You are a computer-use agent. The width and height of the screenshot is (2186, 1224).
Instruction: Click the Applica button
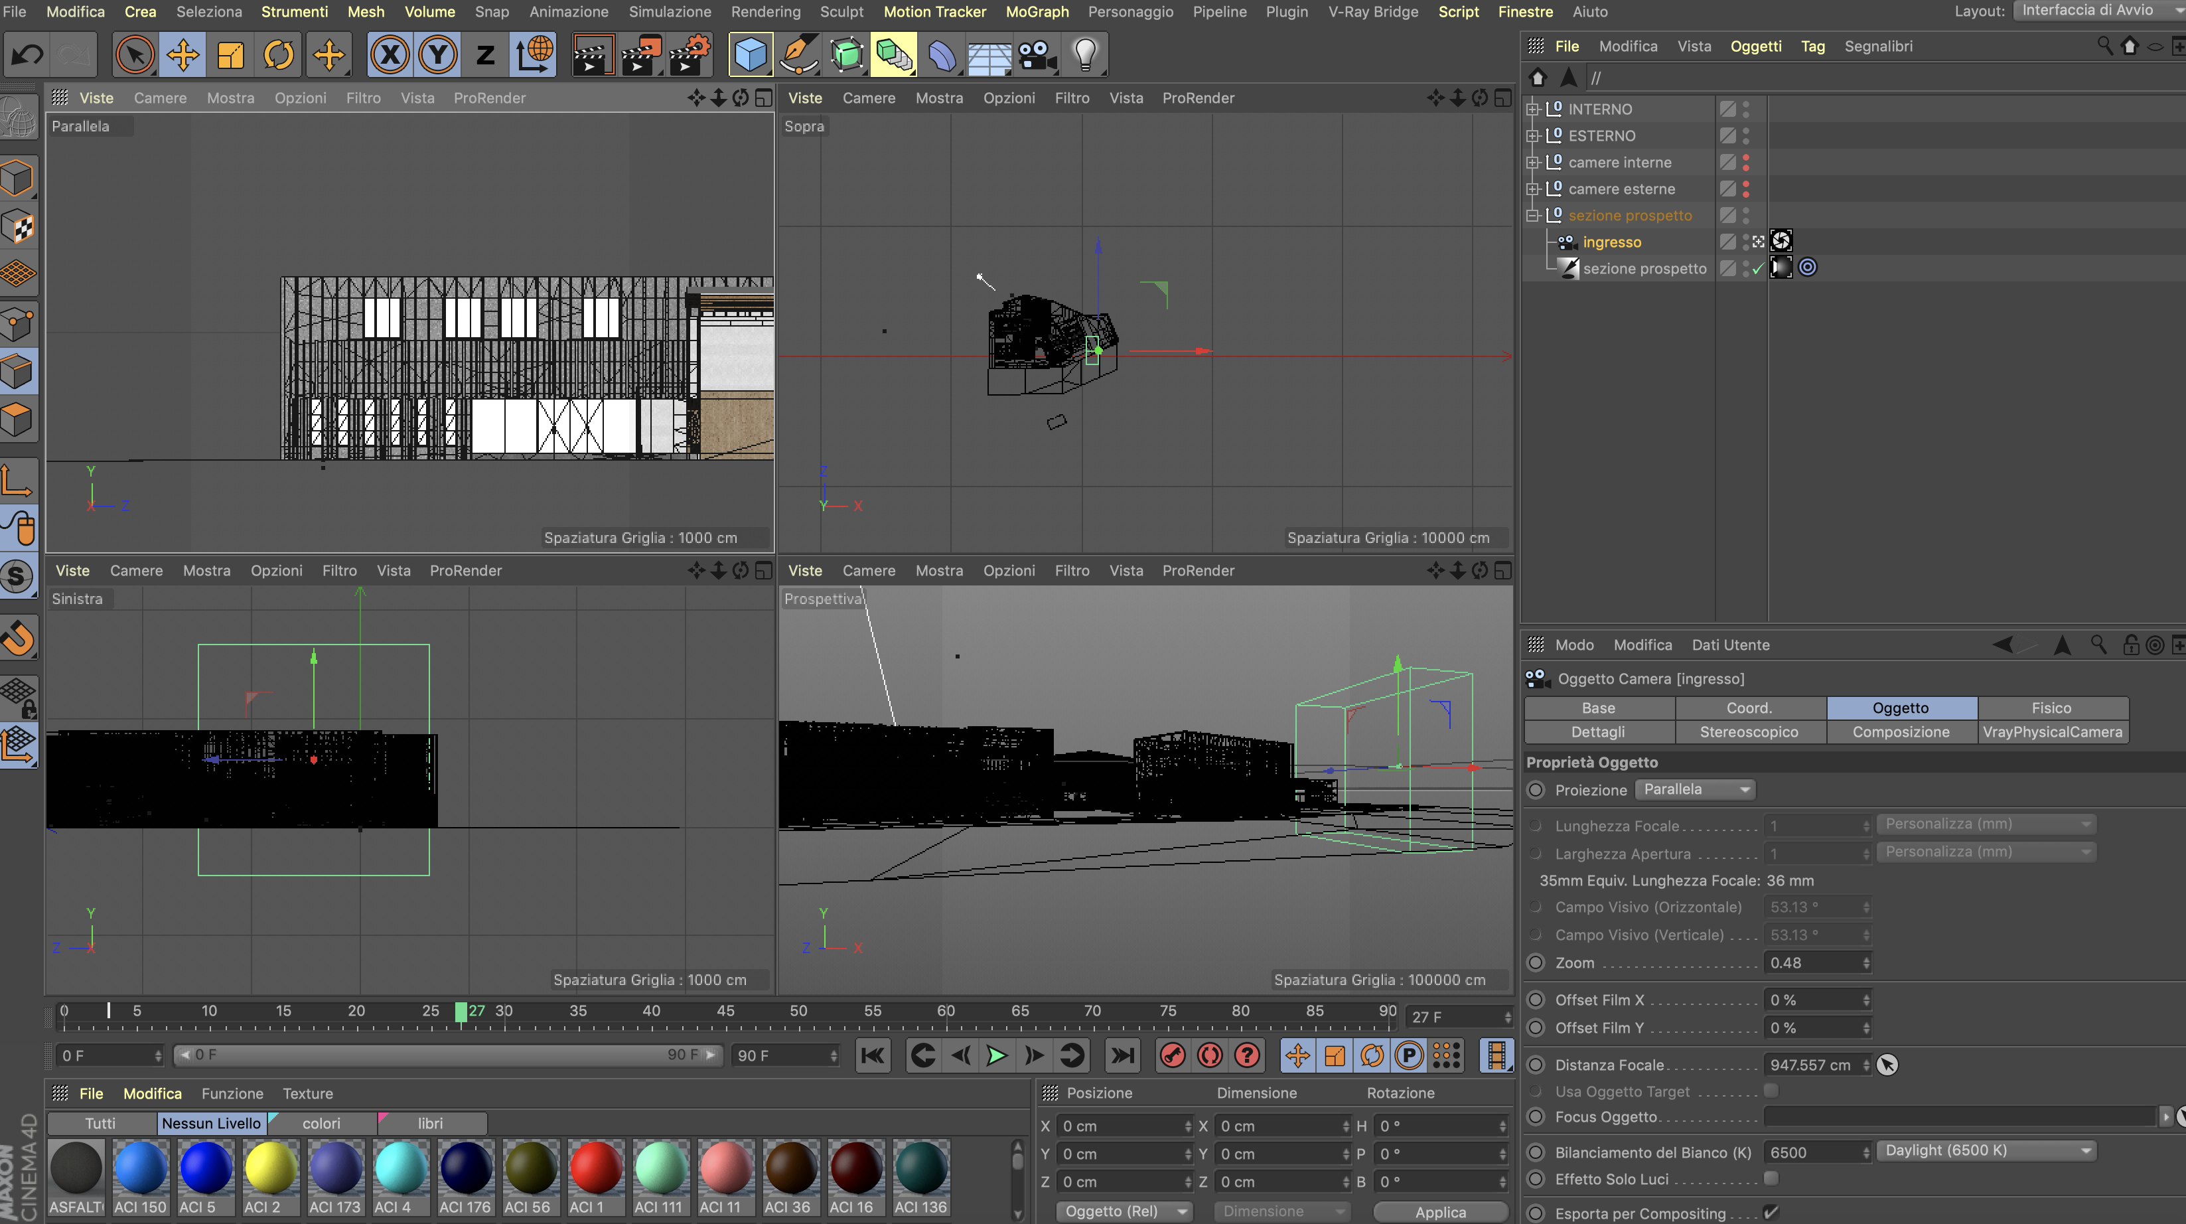point(1440,1211)
